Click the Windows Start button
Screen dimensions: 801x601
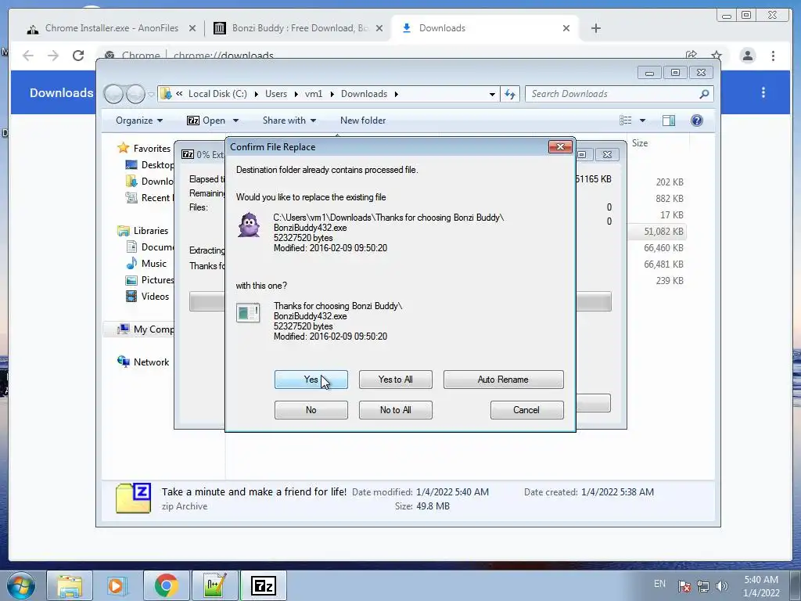[21, 585]
